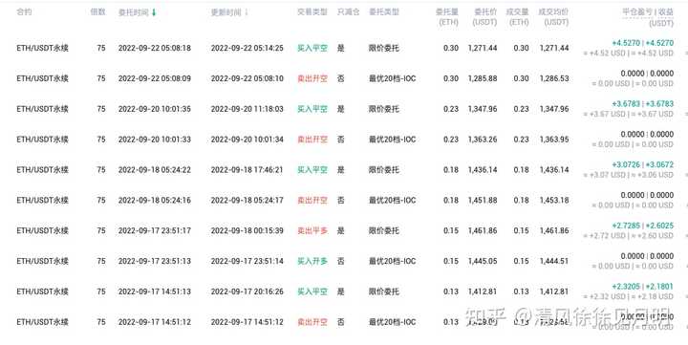688x345 pixels.
Task: Click the 合约 column header
Action: [24, 12]
